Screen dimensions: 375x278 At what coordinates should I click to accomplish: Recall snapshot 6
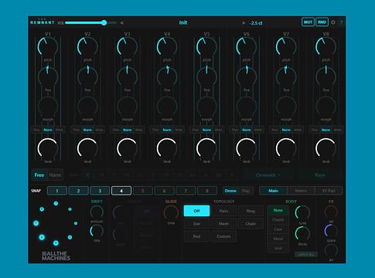pos(164,191)
